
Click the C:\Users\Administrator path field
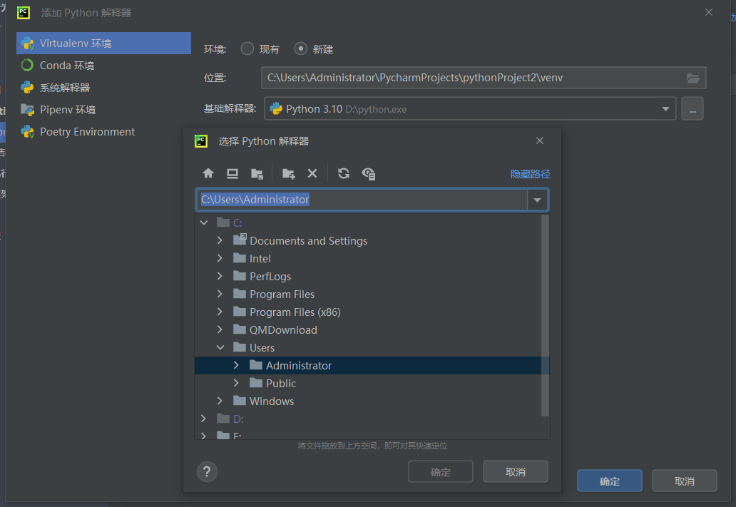362,200
